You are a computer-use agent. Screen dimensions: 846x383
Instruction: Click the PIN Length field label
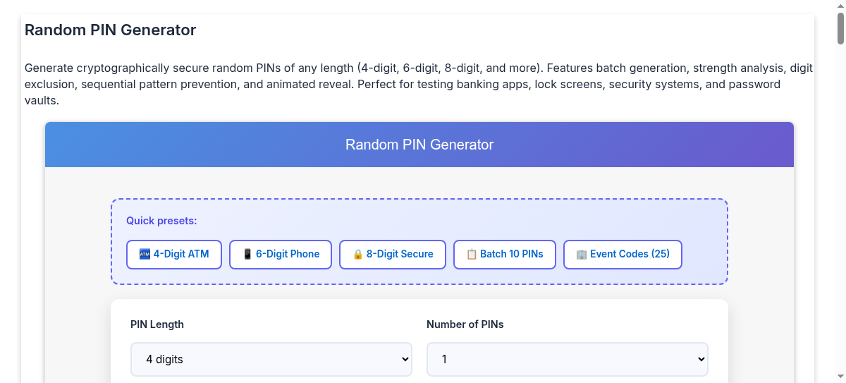(x=157, y=324)
